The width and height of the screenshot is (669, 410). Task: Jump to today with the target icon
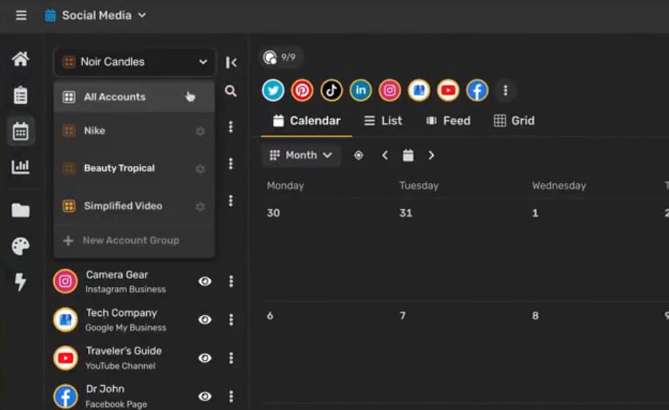pos(359,156)
